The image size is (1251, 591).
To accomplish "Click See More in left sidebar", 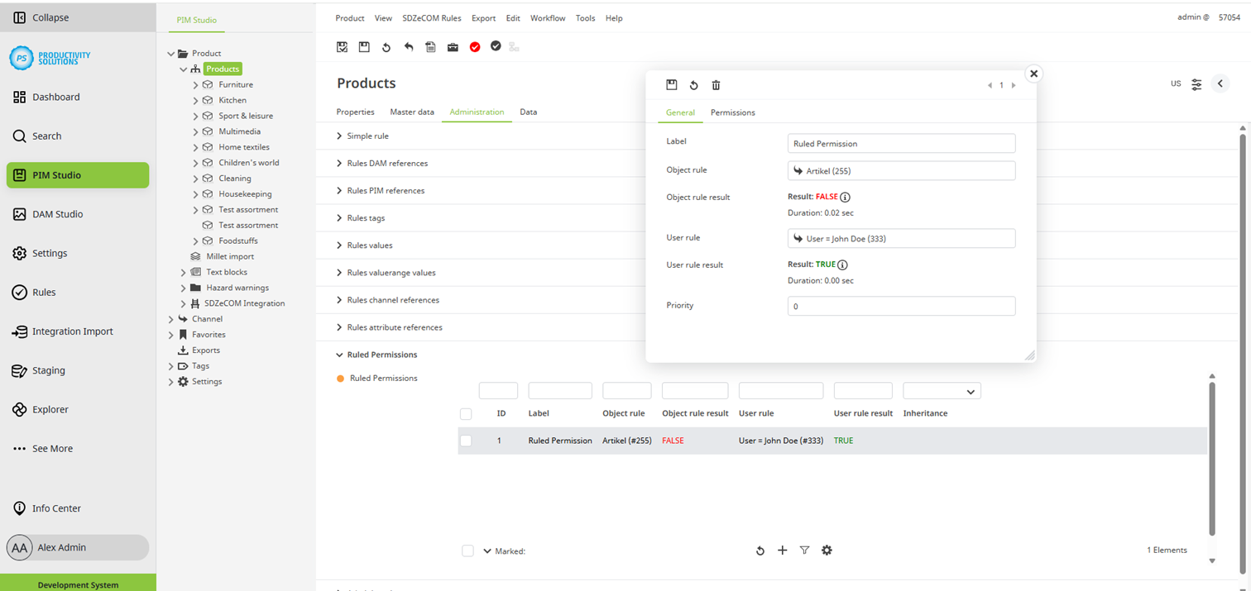I will [x=52, y=449].
